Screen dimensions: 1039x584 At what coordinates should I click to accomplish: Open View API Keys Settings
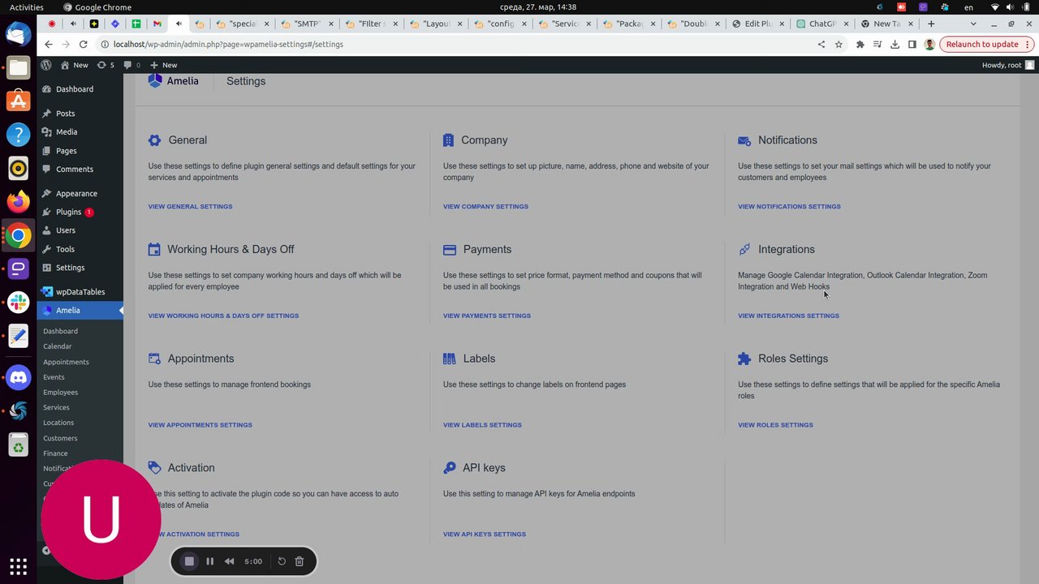click(x=485, y=534)
